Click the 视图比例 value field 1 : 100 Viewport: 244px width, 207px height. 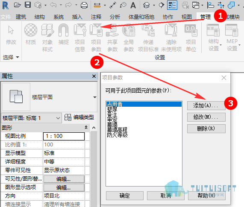(64, 136)
